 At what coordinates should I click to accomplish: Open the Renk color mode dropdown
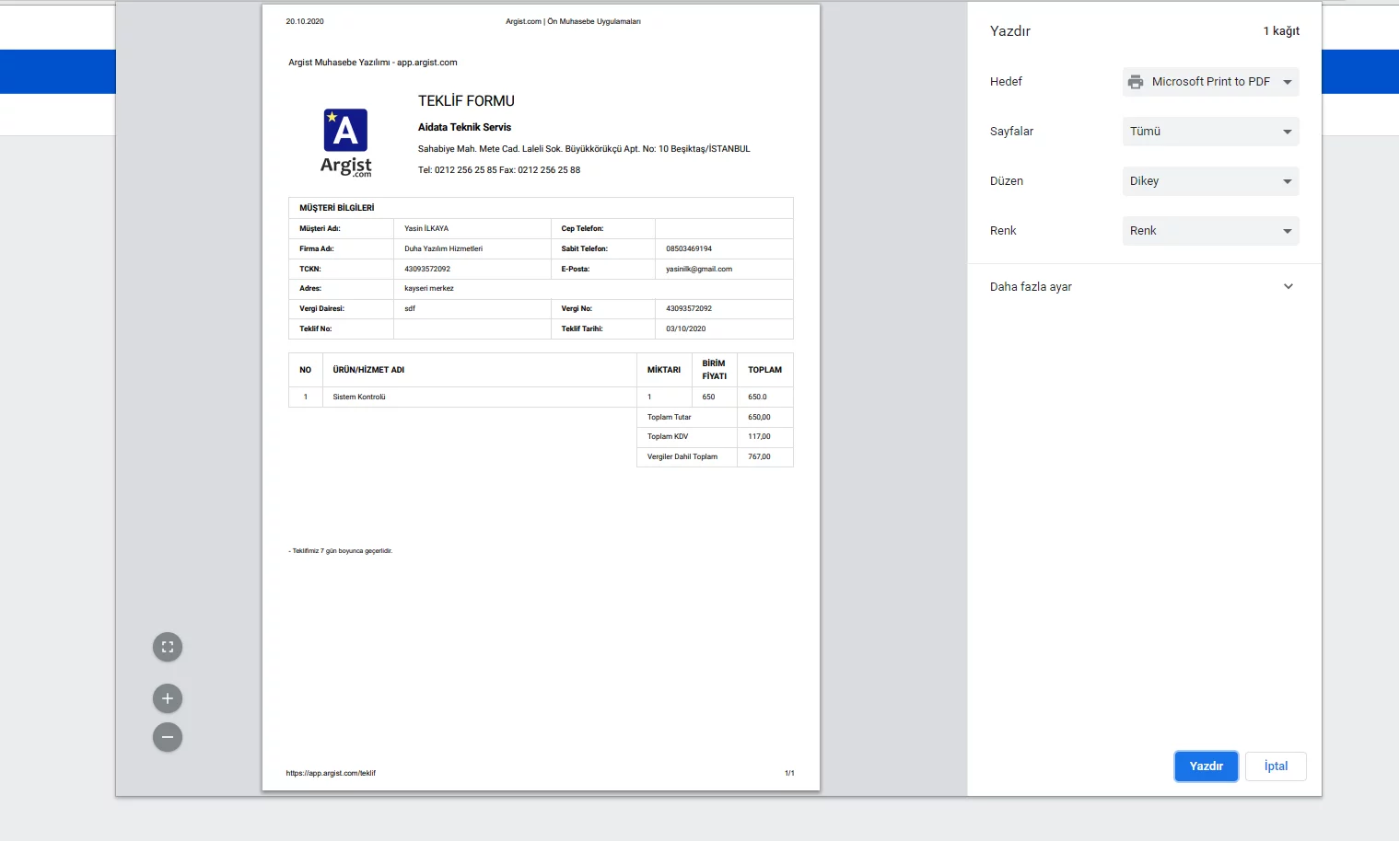click(1210, 231)
